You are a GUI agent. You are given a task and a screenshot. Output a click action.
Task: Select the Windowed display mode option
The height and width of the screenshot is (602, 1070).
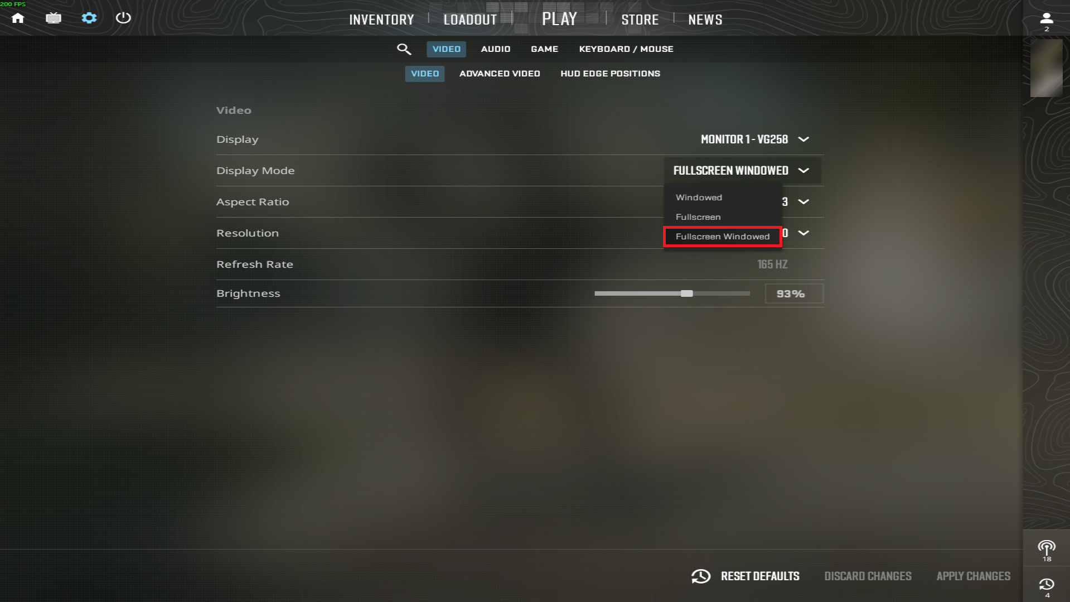pos(699,198)
